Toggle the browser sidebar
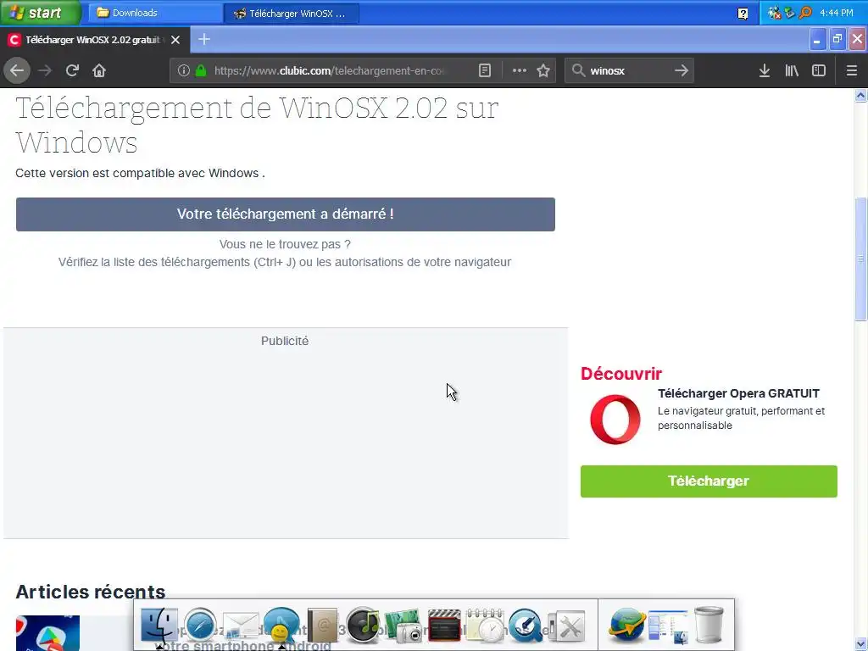 click(x=819, y=70)
